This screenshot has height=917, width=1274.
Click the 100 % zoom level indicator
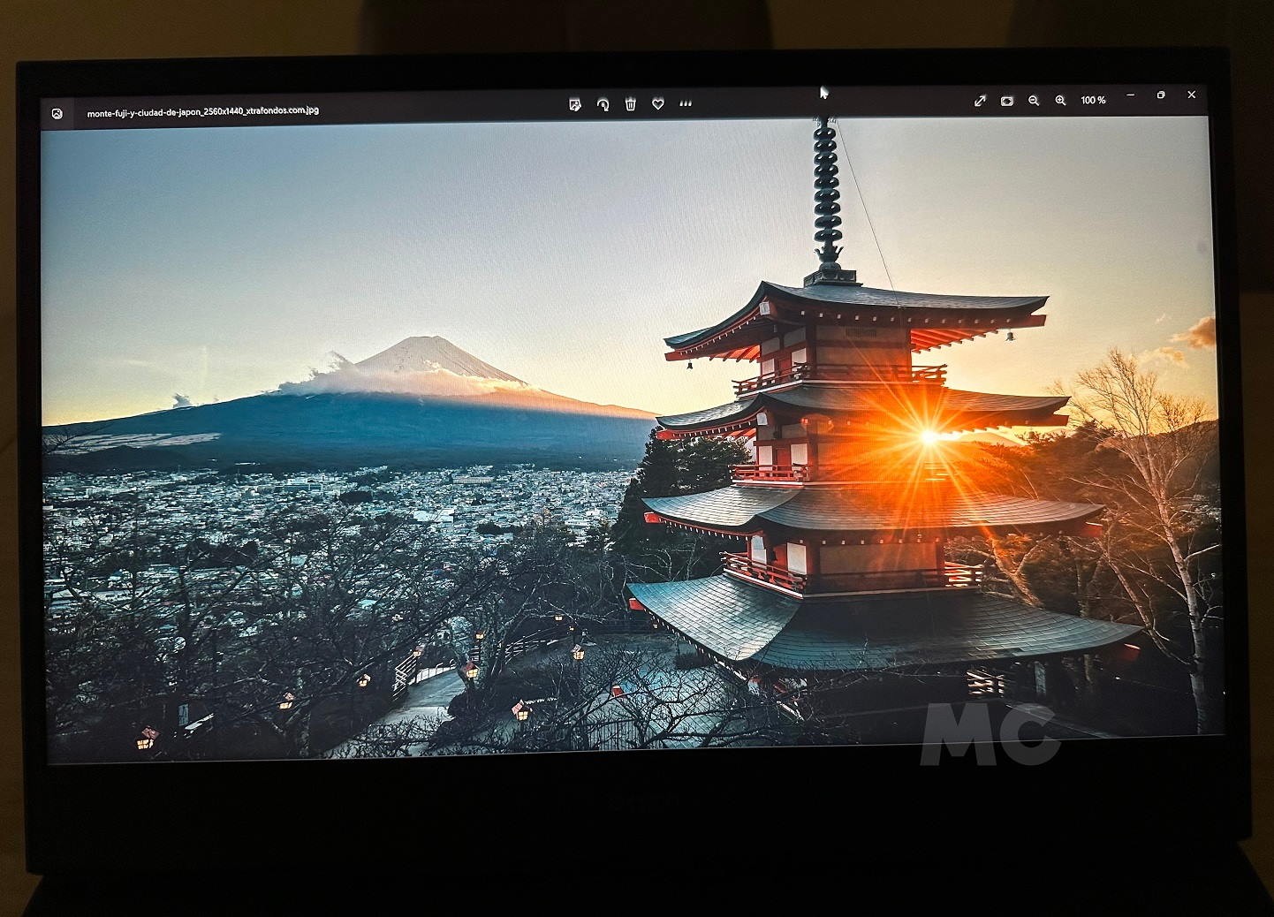pyautogui.click(x=1093, y=101)
